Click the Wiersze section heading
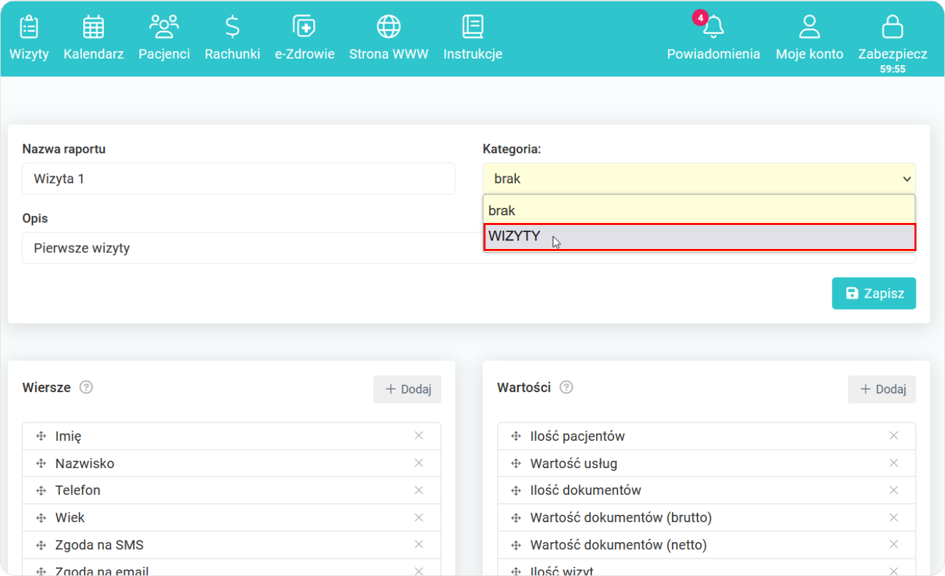This screenshot has width=945, height=576. [46, 387]
